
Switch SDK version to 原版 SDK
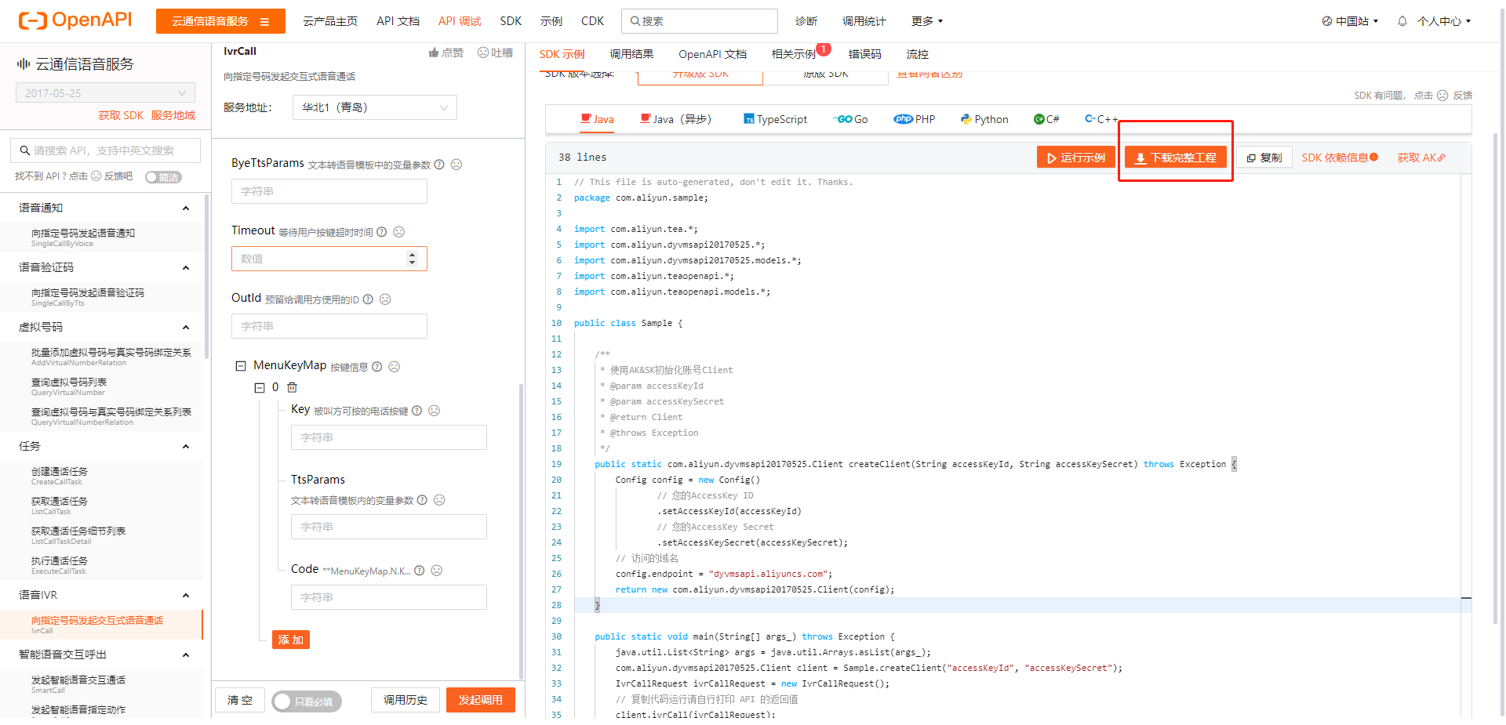tap(826, 74)
